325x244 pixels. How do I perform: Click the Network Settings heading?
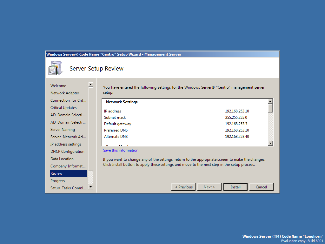(122, 102)
